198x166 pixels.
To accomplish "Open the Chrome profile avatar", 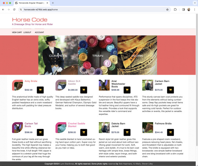I will click(189, 10).
